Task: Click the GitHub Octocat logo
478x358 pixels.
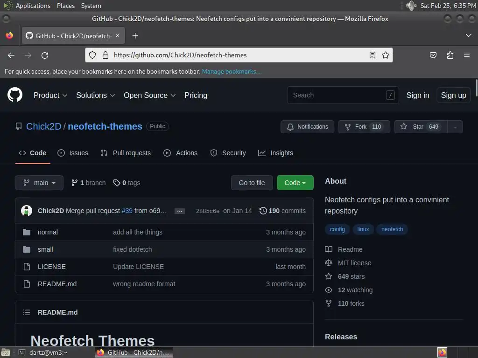Action: (x=15, y=95)
